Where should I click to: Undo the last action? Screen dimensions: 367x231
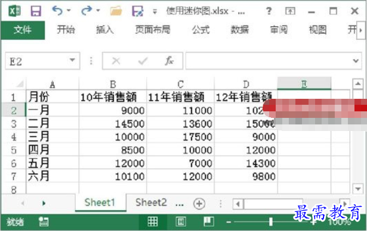pyautogui.click(x=57, y=11)
